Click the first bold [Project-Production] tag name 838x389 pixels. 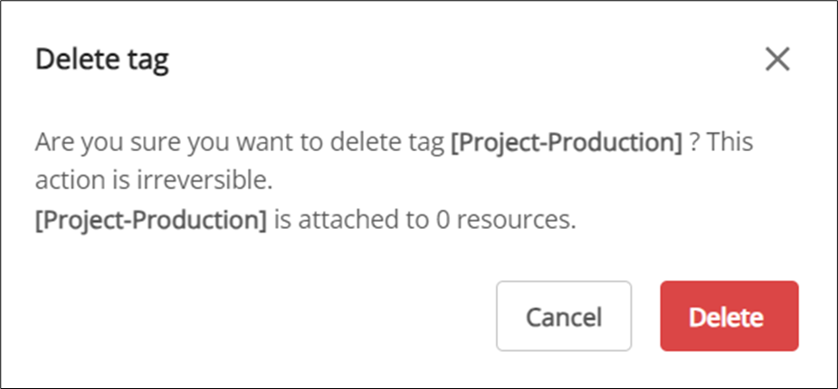click(566, 143)
